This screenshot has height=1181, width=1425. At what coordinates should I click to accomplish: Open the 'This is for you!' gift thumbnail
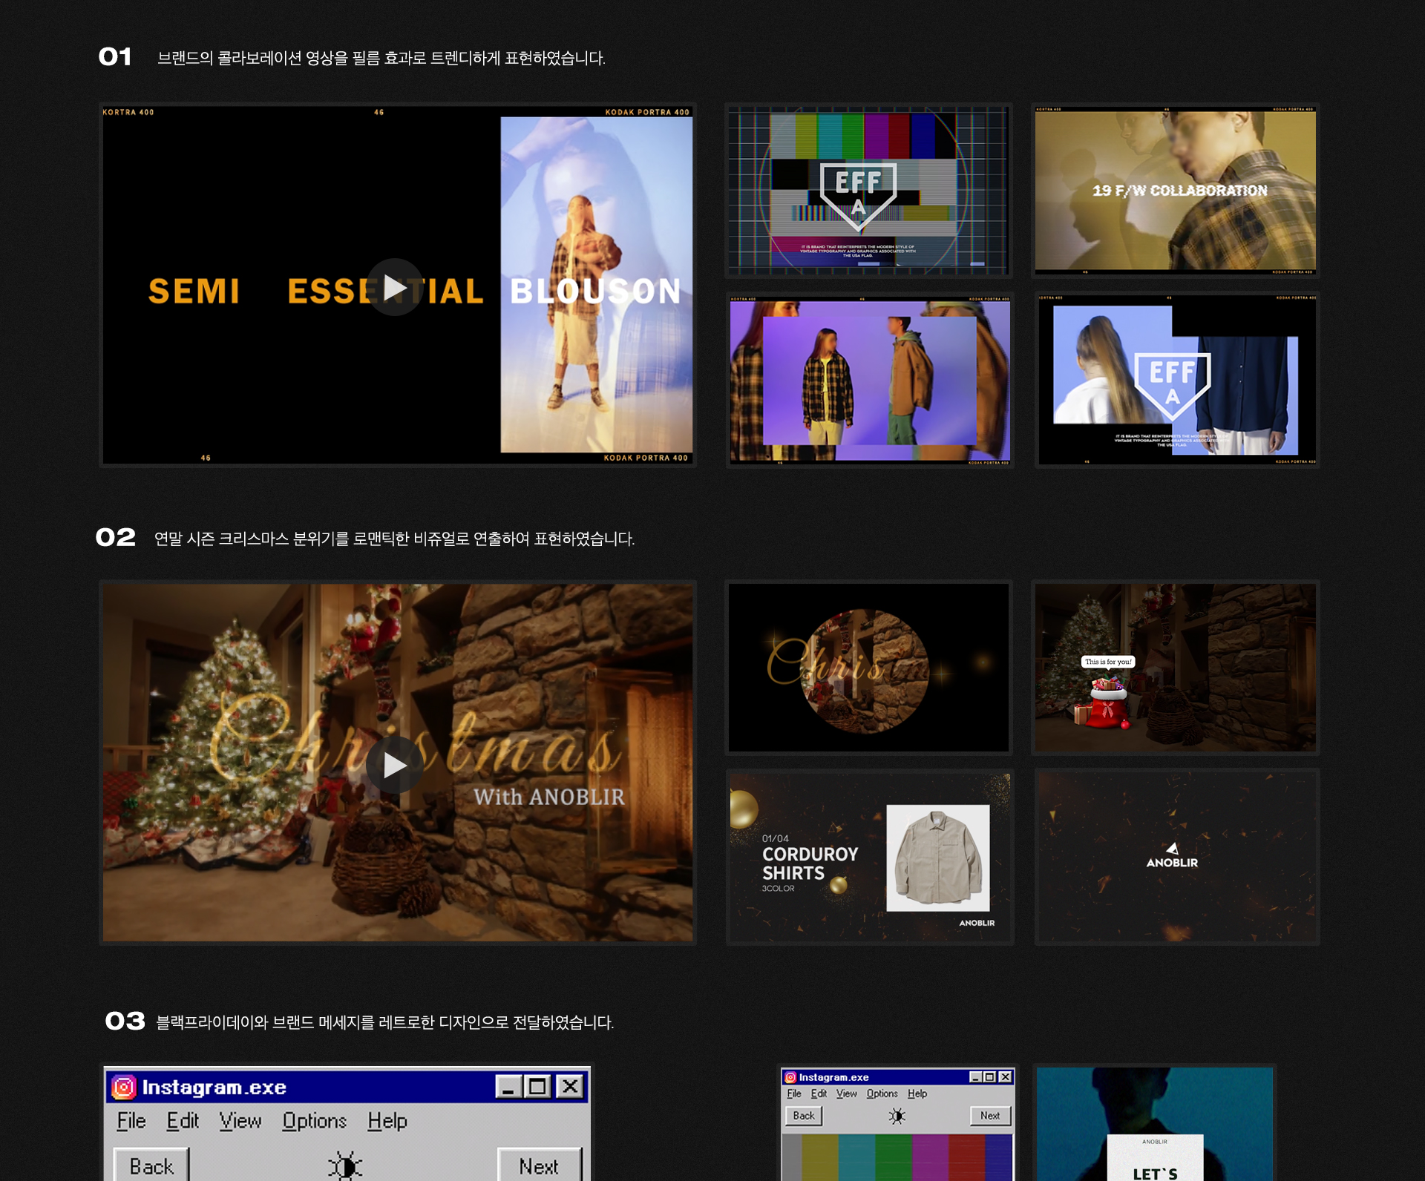tap(1175, 668)
